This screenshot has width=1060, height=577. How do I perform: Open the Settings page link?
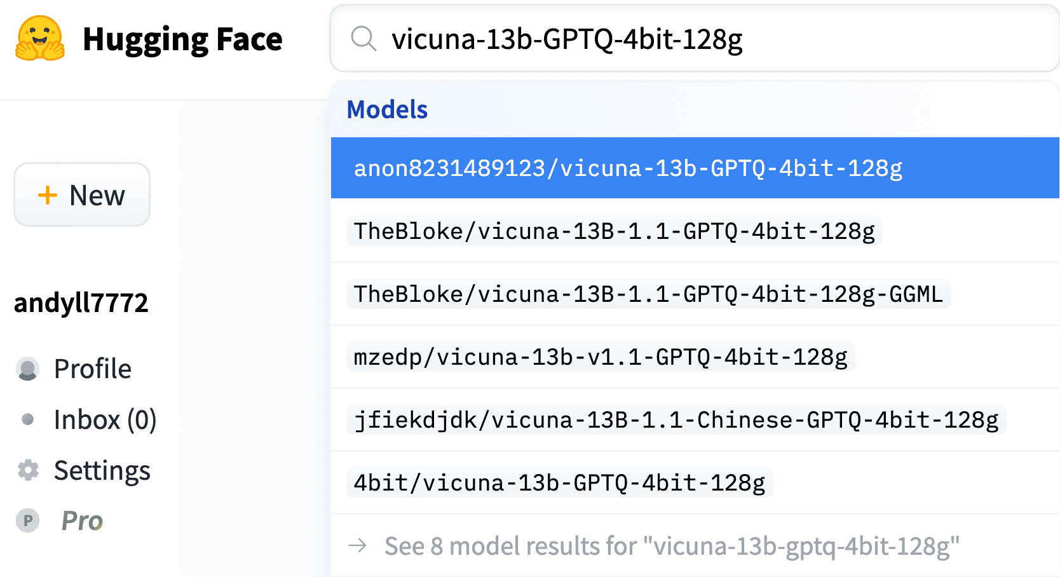tap(102, 470)
